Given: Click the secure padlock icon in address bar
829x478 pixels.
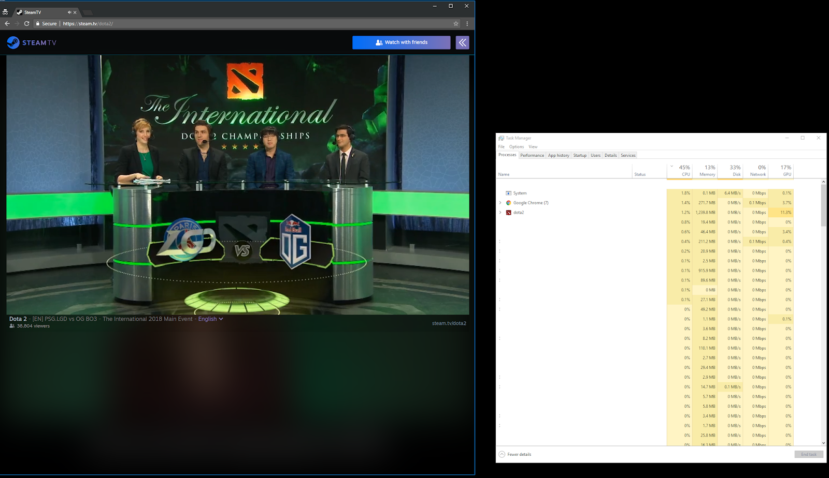Looking at the screenshot, I should click(x=37, y=23).
